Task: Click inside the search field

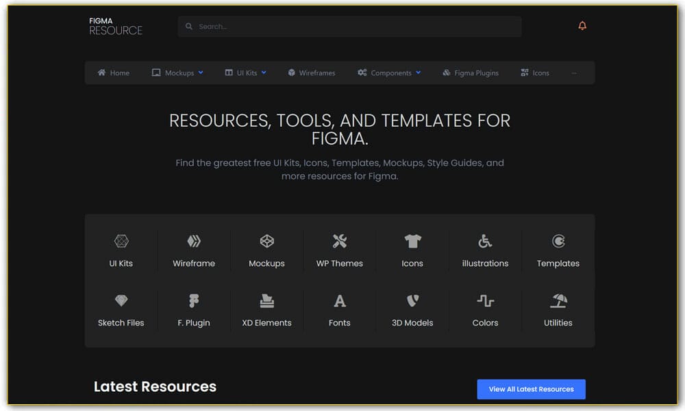Action: click(349, 26)
